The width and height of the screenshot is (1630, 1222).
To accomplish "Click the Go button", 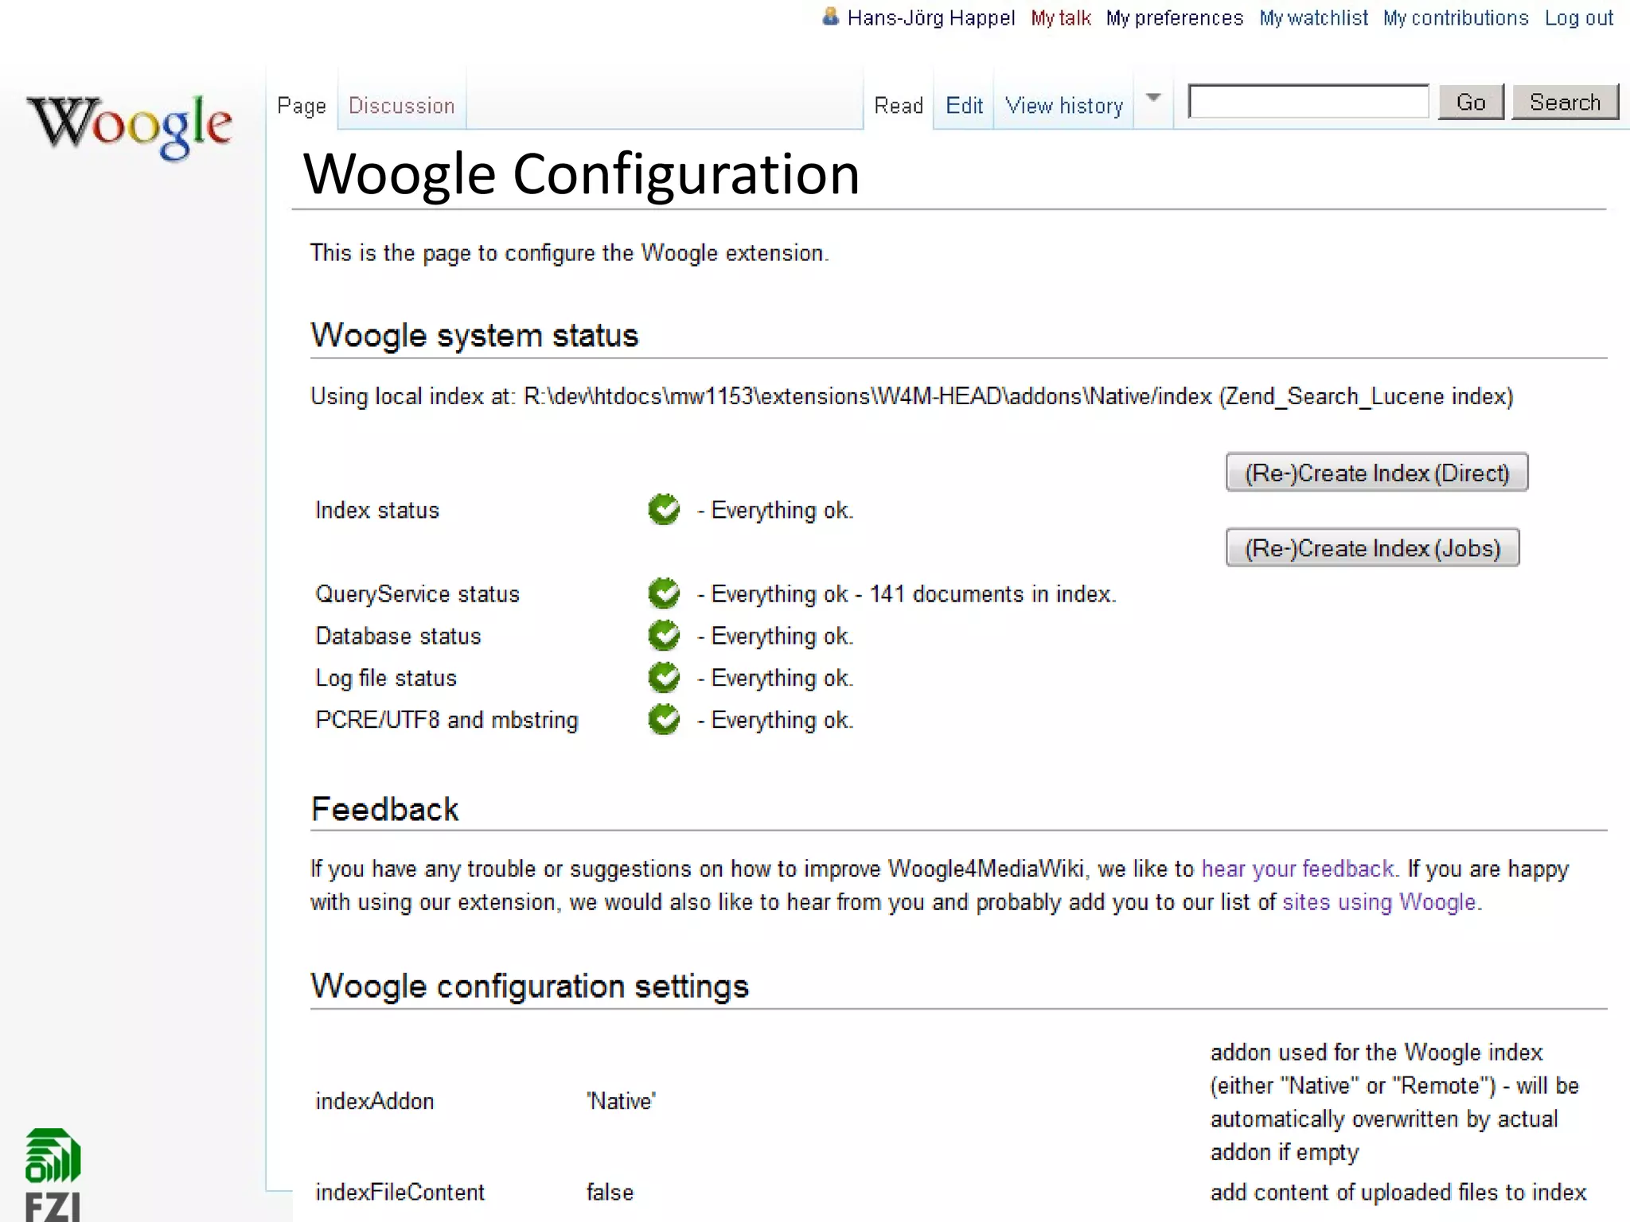I will click(x=1471, y=102).
